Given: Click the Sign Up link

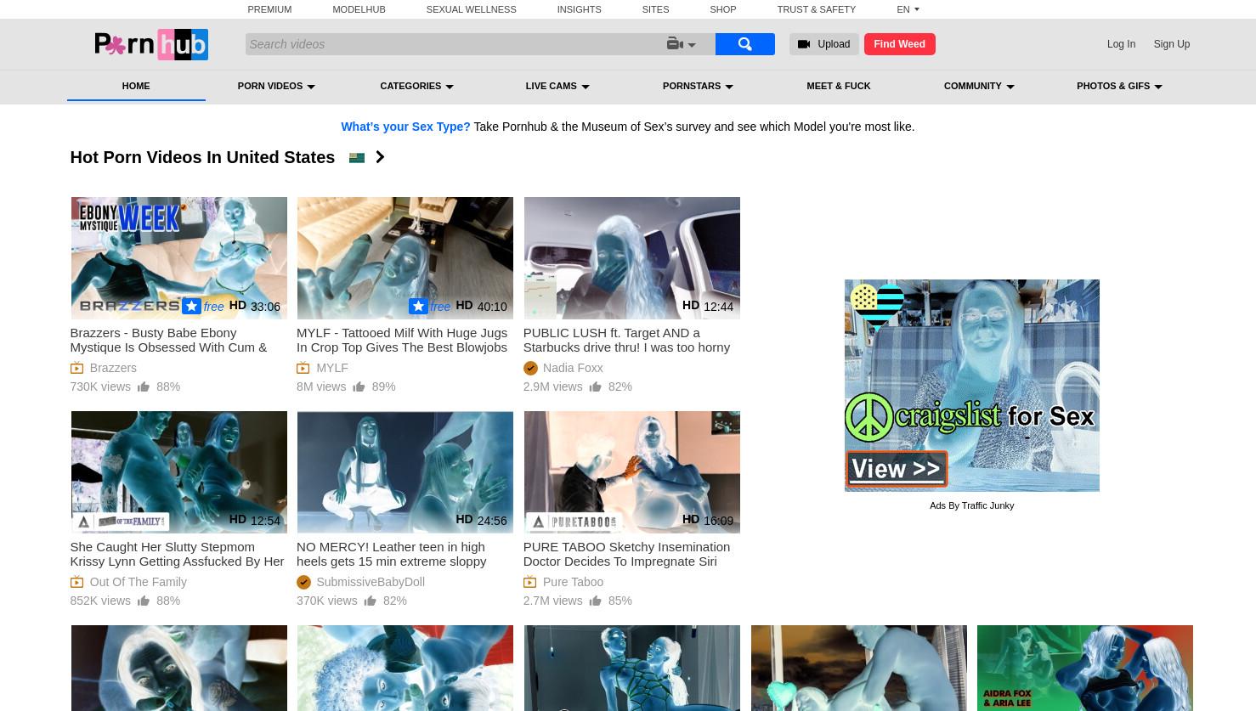Looking at the screenshot, I should click(x=1172, y=44).
